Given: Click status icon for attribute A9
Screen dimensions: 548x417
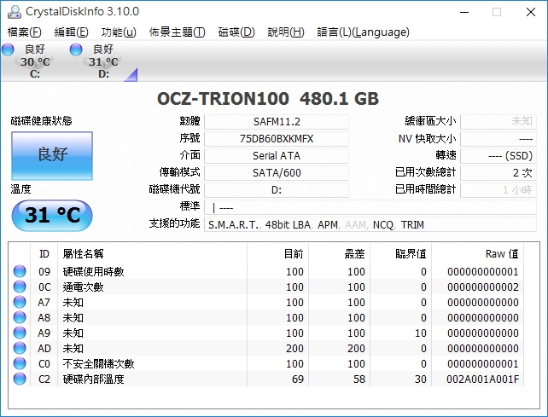Looking at the screenshot, I should [x=20, y=333].
